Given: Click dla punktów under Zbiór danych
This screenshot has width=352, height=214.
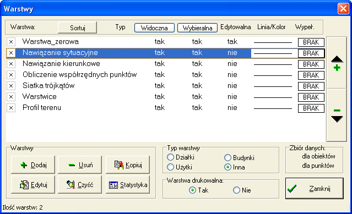Looking at the screenshot, I should 318,166.
